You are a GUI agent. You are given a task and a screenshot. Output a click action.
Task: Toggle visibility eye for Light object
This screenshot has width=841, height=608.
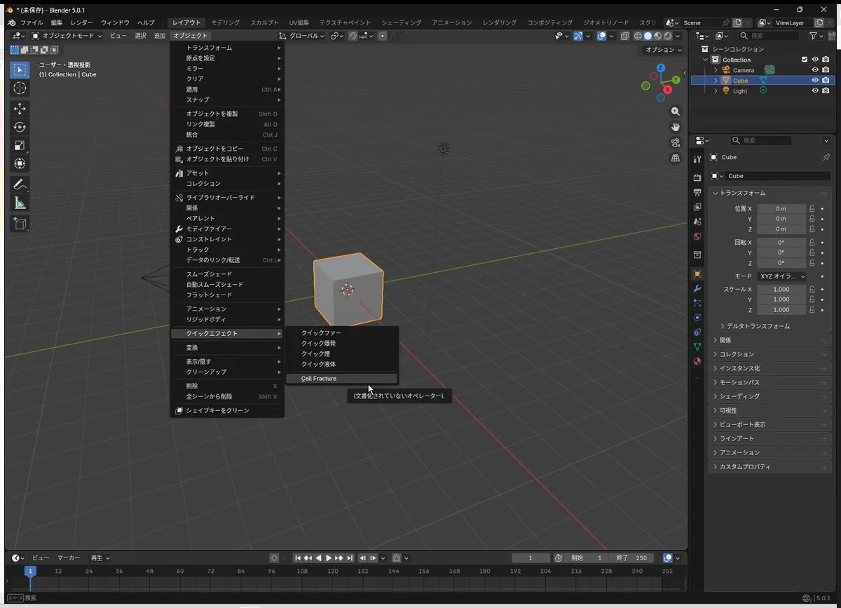point(815,91)
